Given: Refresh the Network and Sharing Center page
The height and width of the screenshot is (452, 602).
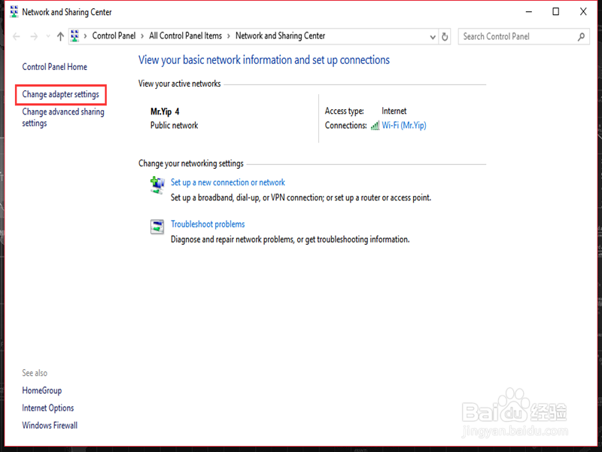Looking at the screenshot, I should coord(445,37).
